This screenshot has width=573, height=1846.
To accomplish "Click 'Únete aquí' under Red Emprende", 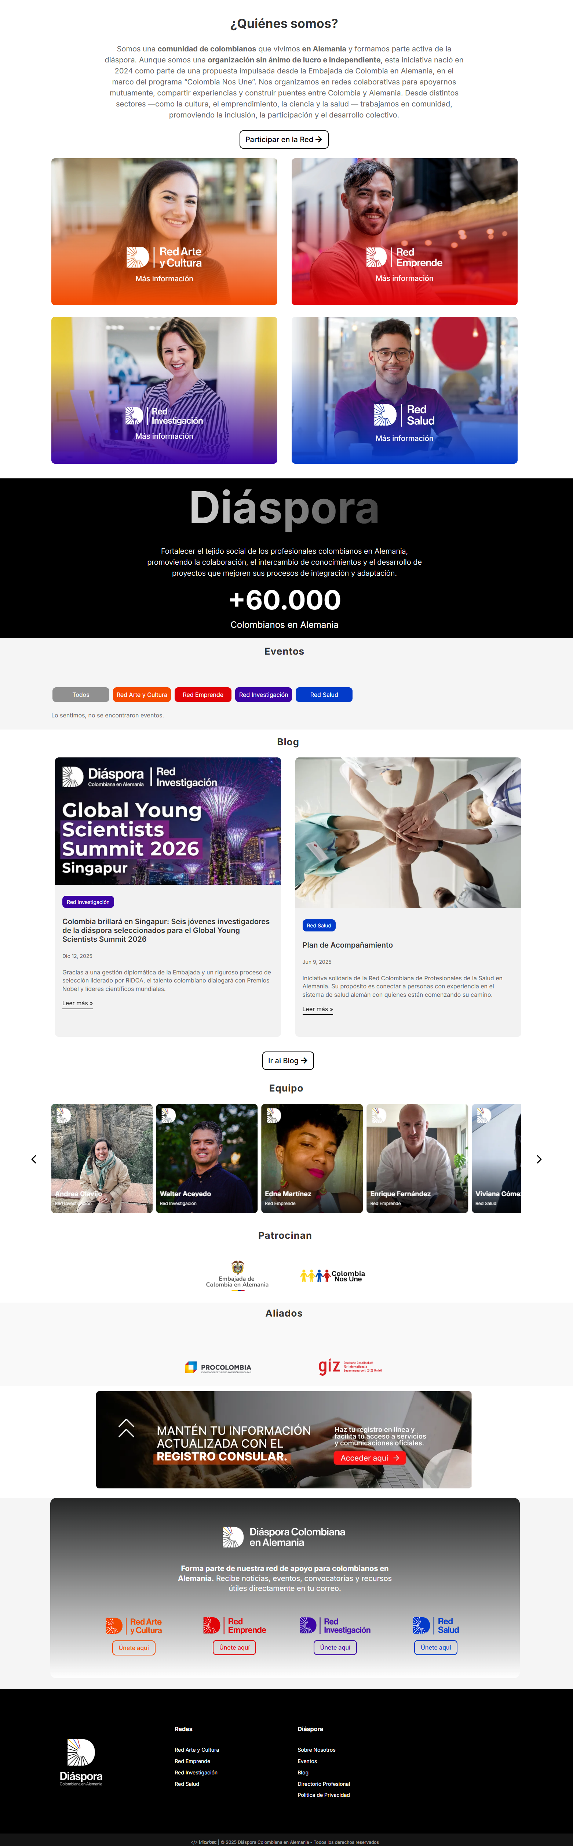I will coord(234,1647).
